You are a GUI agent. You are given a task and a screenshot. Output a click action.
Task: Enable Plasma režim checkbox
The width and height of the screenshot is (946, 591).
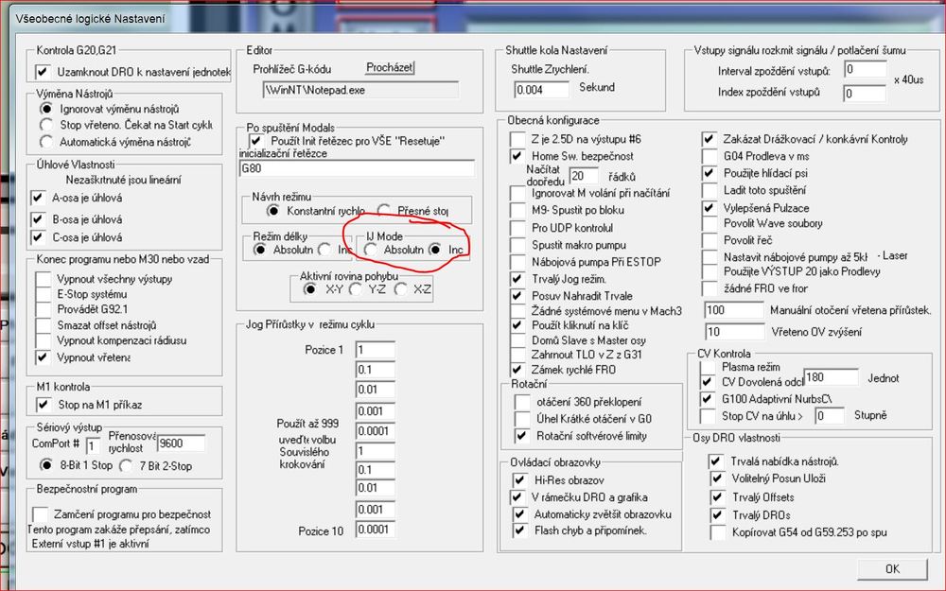coord(709,366)
